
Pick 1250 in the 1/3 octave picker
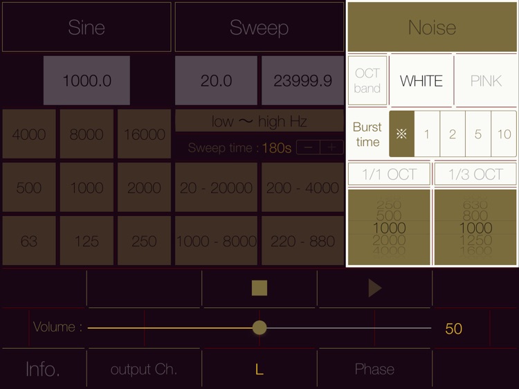pos(475,240)
